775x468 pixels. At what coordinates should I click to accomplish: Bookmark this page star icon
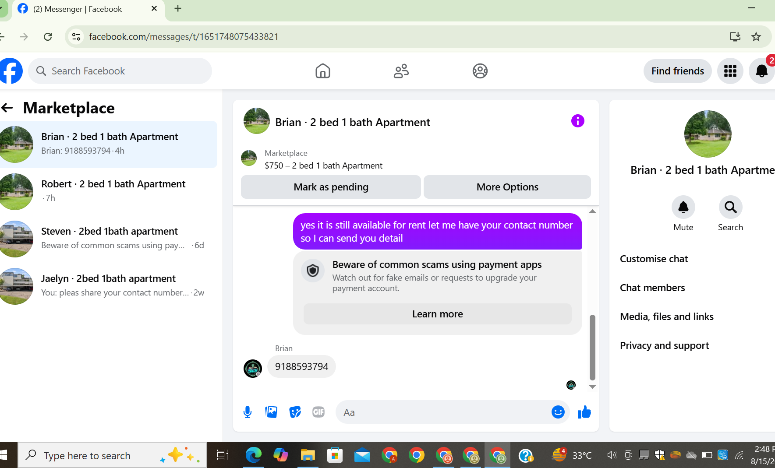756,37
